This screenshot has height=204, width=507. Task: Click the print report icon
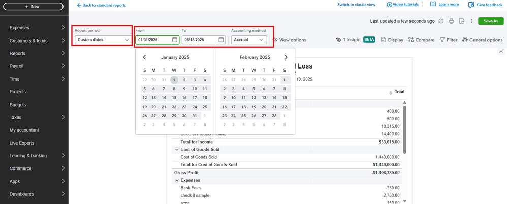point(451,21)
